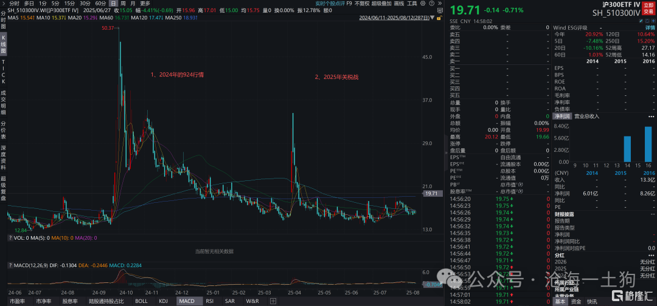Select 营业总收入 tab in financial chart

[x=586, y=115]
